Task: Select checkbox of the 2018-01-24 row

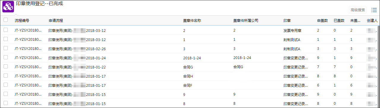Action: point(6,58)
